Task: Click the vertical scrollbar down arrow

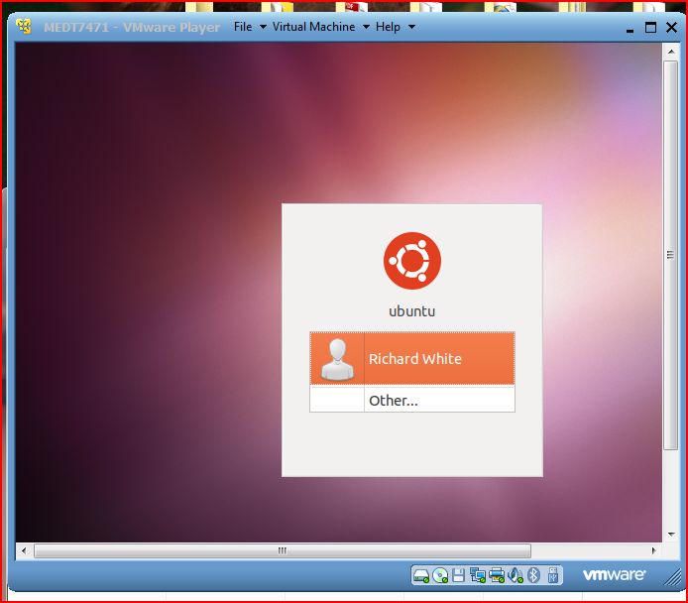Action: (671, 535)
